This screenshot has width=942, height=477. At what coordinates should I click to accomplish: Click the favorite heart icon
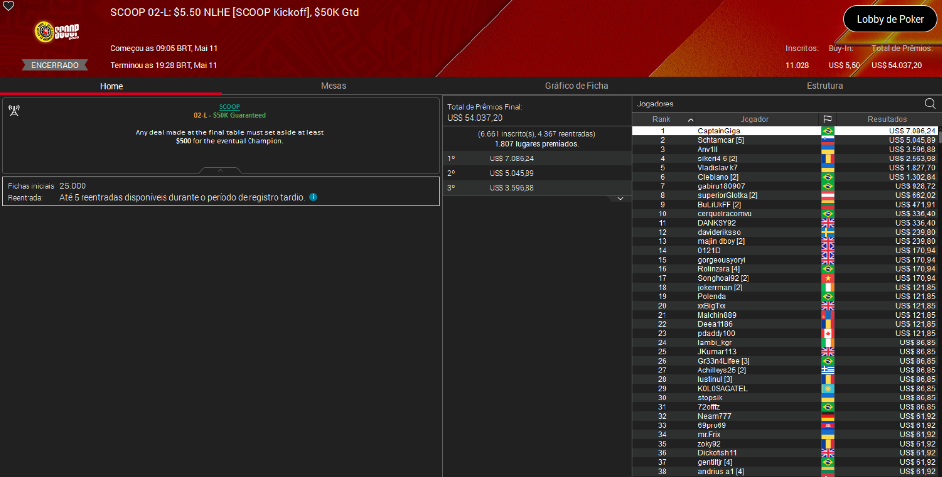tap(9, 6)
